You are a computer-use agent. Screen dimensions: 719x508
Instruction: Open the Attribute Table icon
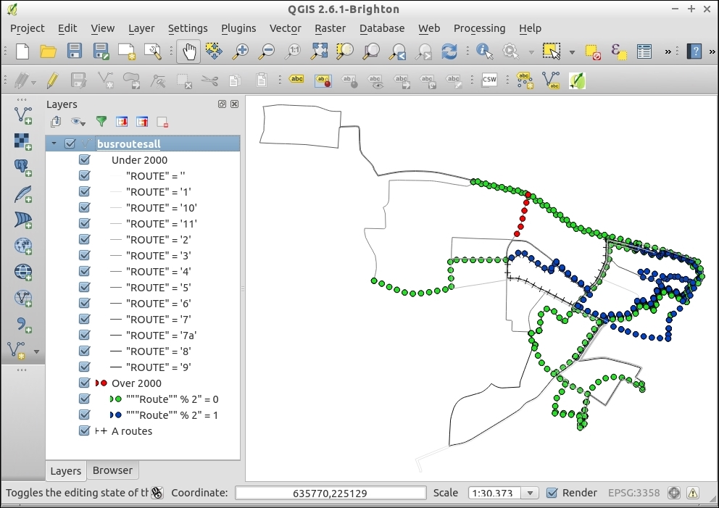(x=644, y=51)
